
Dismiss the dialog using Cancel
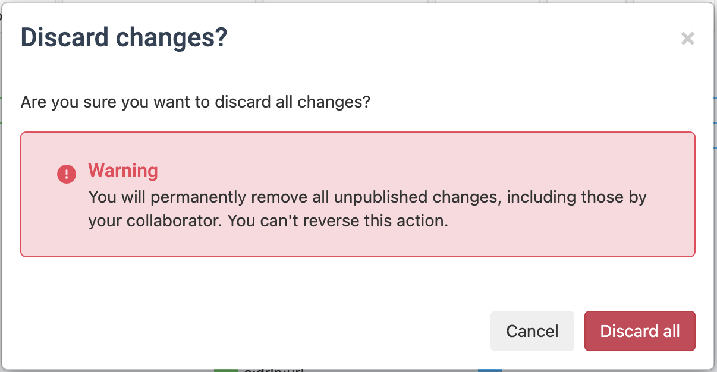(x=532, y=331)
